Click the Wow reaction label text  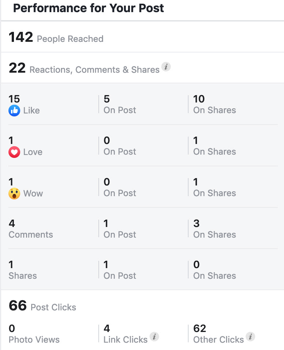[33, 194]
